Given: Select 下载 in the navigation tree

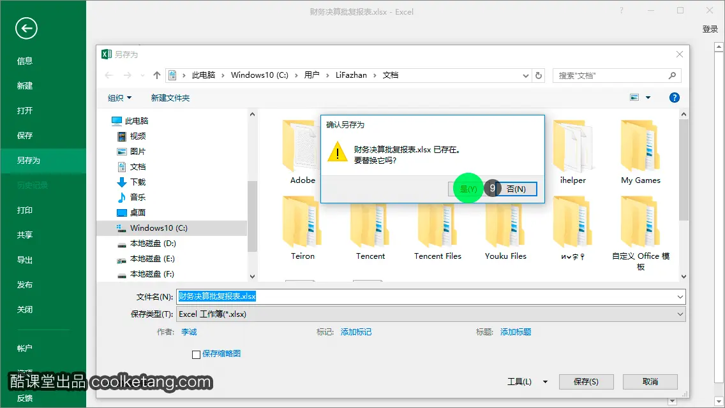Looking at the screenshot, I should (x=131, y=182).
